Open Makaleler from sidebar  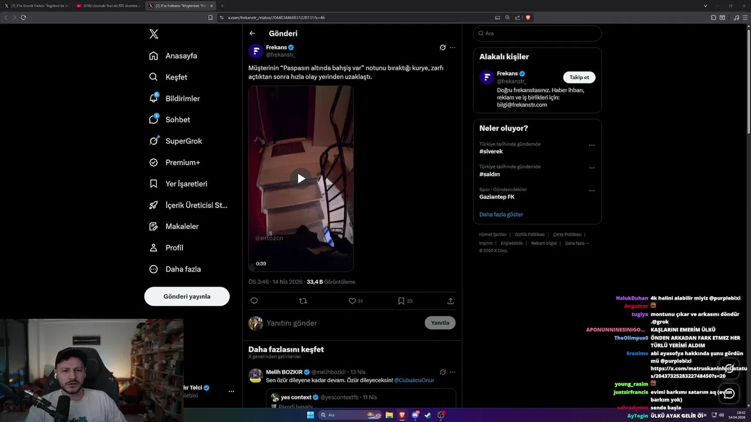174,226
